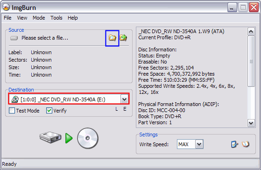The image size is (261, 170).
Task: Uncheck the Verify checkbox
Action: 49,111
